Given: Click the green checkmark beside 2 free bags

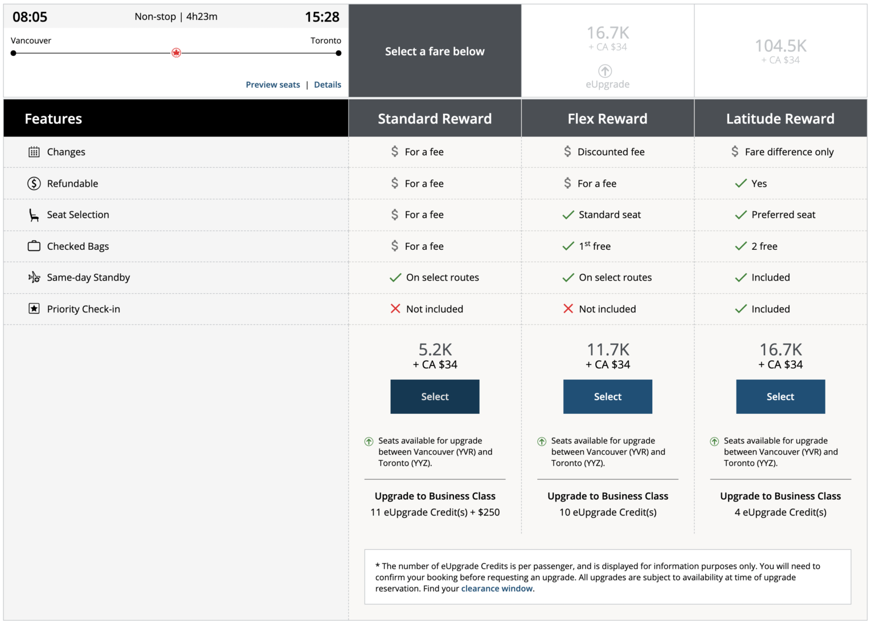Looking at the screenshot, I should [741, 246].
